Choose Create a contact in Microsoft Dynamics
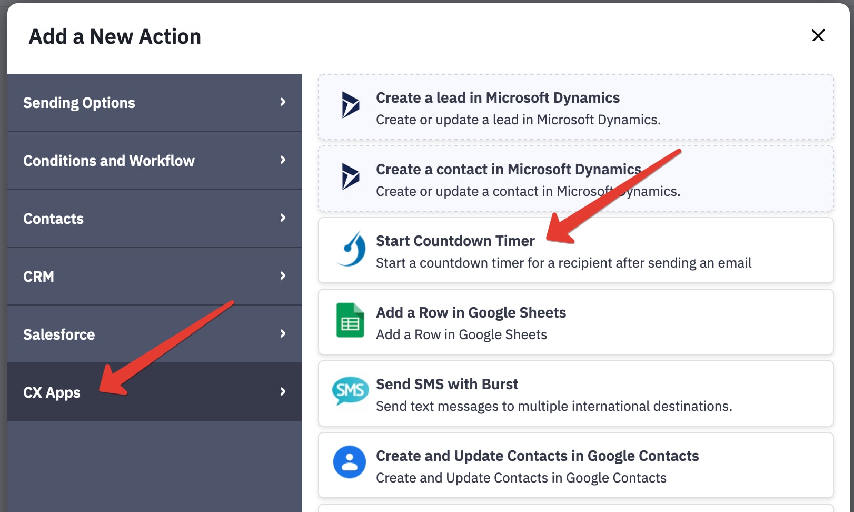Viewport: 854px width, 512px height. point(576,179)
